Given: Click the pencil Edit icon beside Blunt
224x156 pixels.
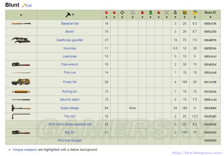Looking at the screenshot, I should (24, 6).
